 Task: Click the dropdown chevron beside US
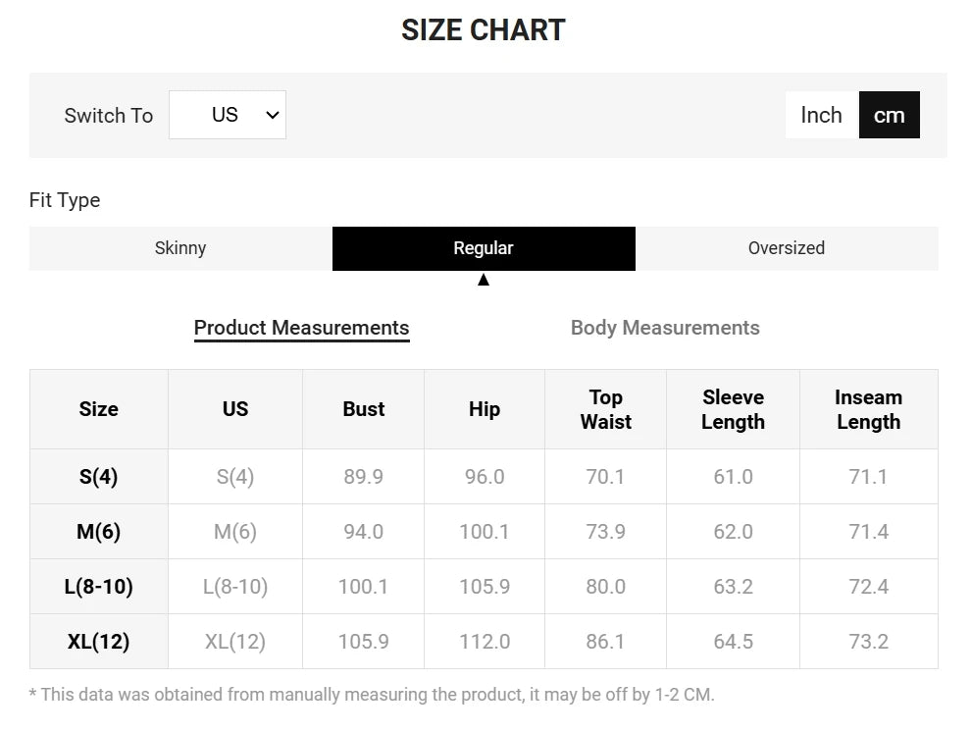(x=273, y=115)
